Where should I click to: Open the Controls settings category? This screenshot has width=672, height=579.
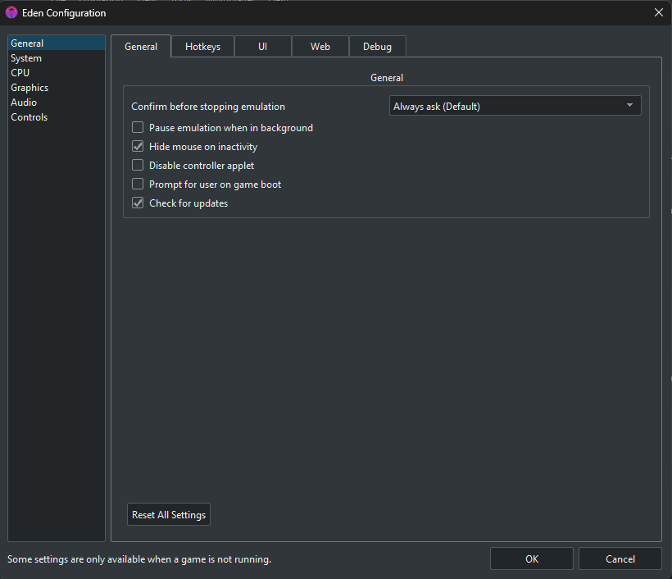pos(57,117)
